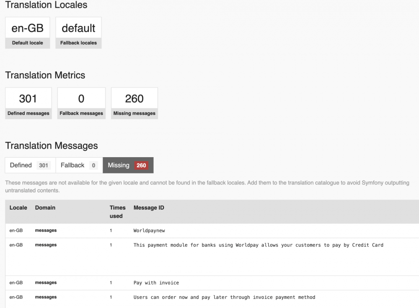Select the default fallback locales card
Image resolution: width=419 pixels, height=308 pixels.
[x=78, y=32]
